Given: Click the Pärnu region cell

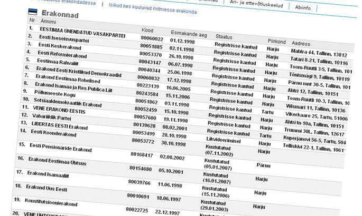Looking at the screenshot, I should pos(263,165).
